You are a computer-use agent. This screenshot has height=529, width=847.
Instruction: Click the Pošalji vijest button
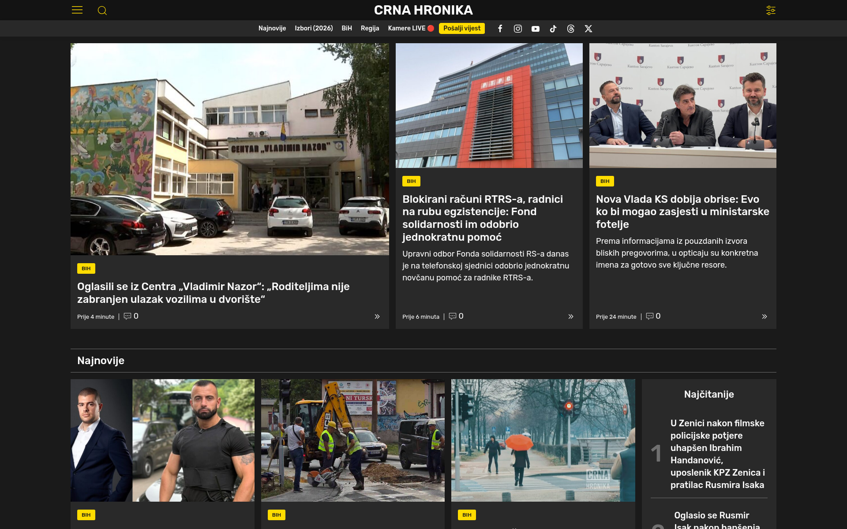point(462,28)
